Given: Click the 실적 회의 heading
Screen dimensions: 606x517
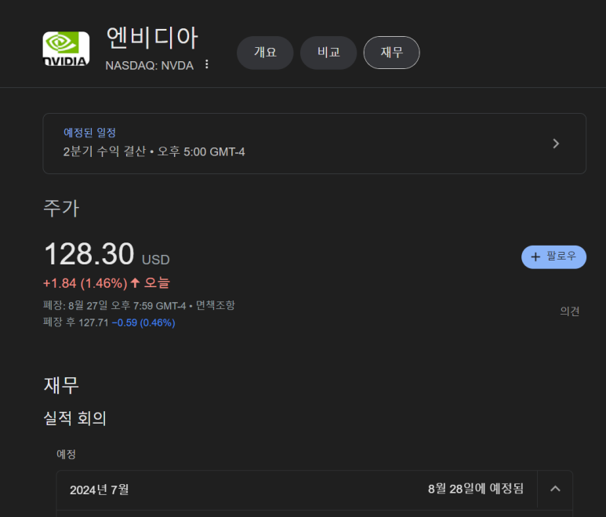Looking at the screenshot, I should click(75, 418).
